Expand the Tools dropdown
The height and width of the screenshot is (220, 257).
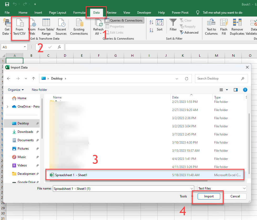pyautogui.click(x=185, y=196)
